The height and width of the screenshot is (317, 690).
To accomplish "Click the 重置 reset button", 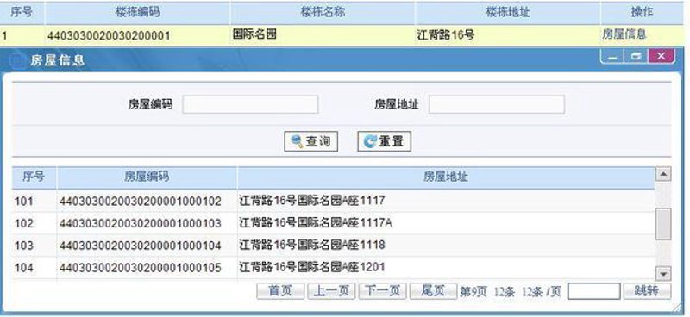I will (384, 141).
